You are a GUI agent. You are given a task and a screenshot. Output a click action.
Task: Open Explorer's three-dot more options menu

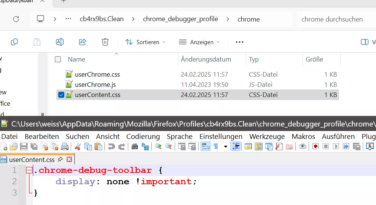[239, 42]
